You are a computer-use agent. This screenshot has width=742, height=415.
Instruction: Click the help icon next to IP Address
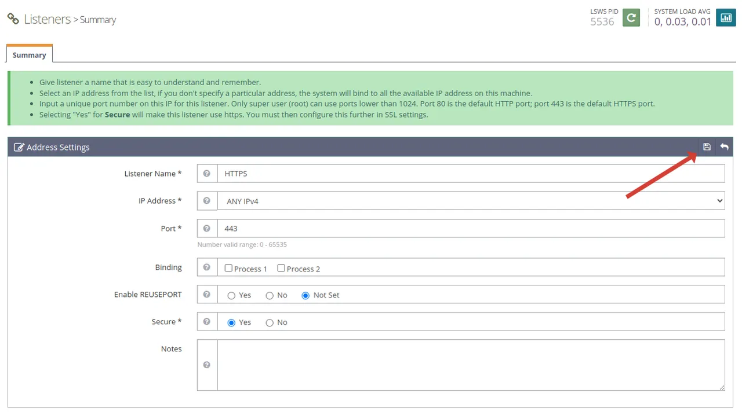tap(207, 201)
